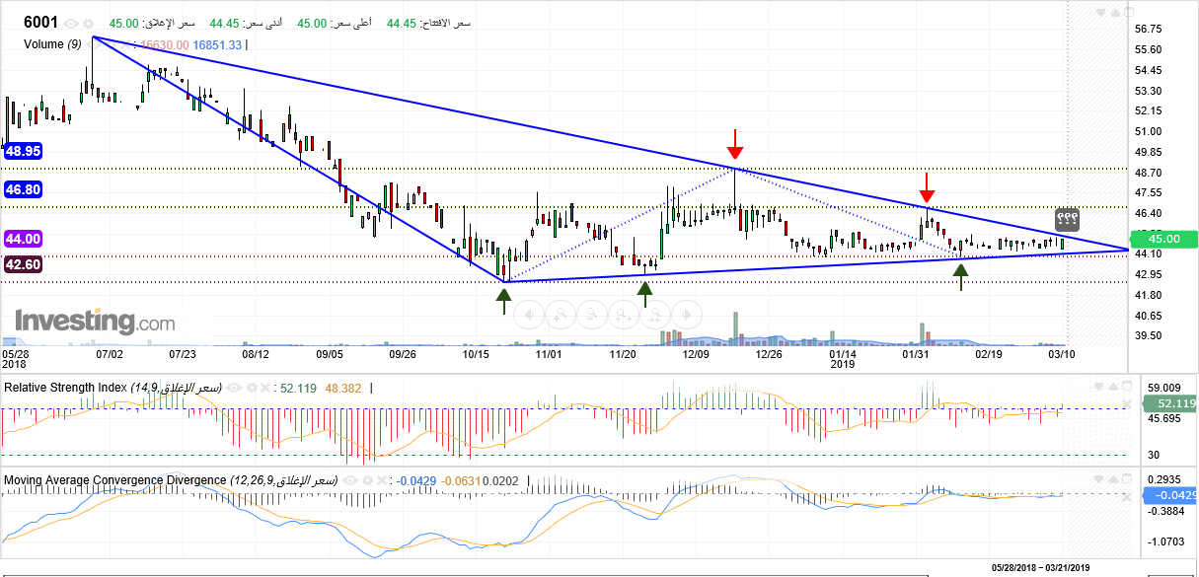Viewport: 1199px width, 577px height.
Task: Select the ??? text note on the chart
Action: [x=1067, y=219]
